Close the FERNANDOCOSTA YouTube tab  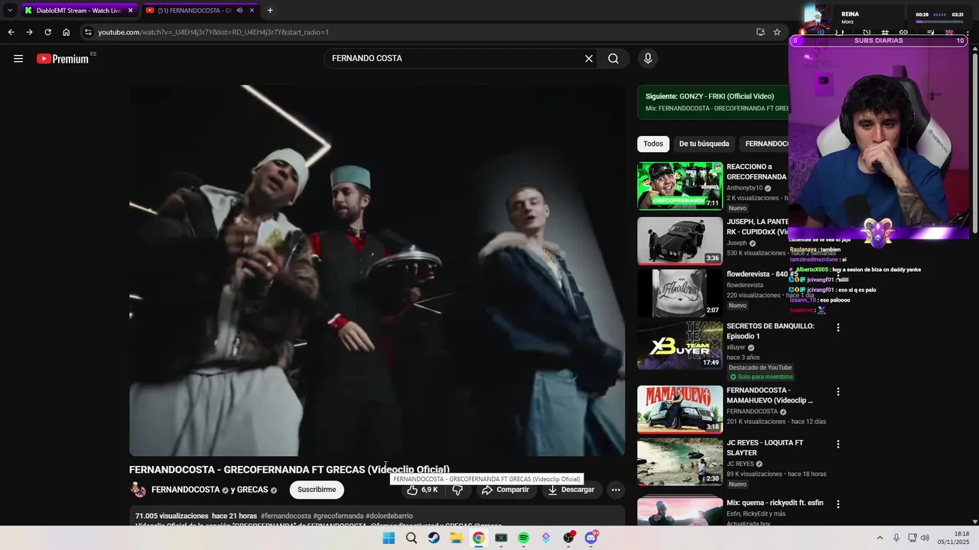(252, 11)
